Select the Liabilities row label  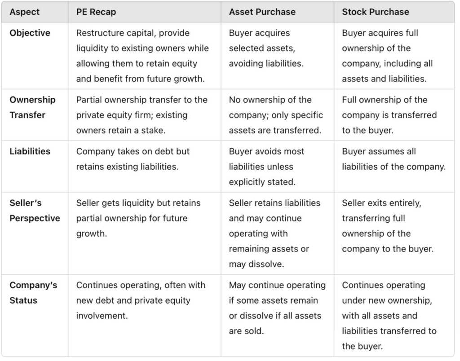30,151
